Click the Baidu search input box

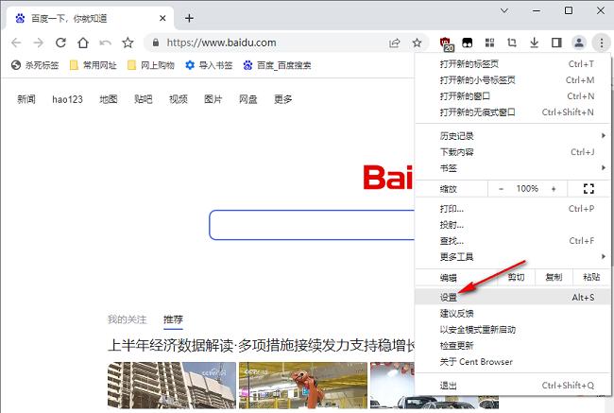pyautogui.click(x=312, y=226)
